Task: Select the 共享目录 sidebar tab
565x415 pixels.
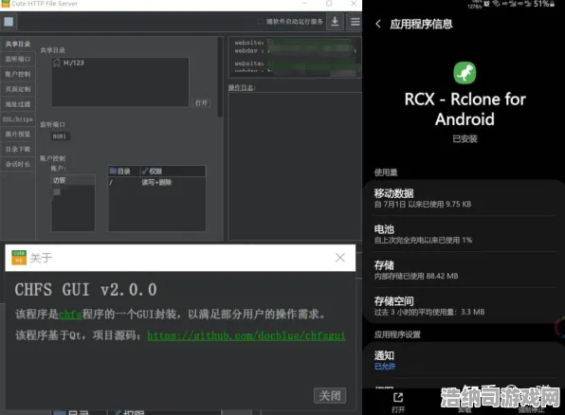Action: point(18,44)
